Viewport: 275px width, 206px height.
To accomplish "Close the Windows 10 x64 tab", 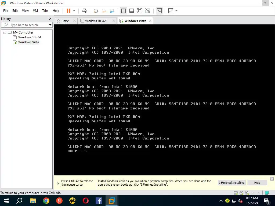I will pyautogui.click(x=114, y=21).
